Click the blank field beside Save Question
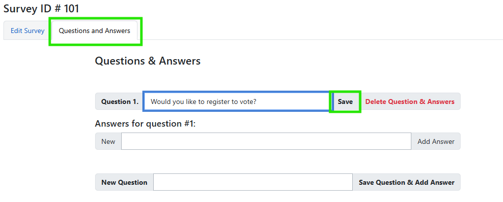 coord(253,182)
